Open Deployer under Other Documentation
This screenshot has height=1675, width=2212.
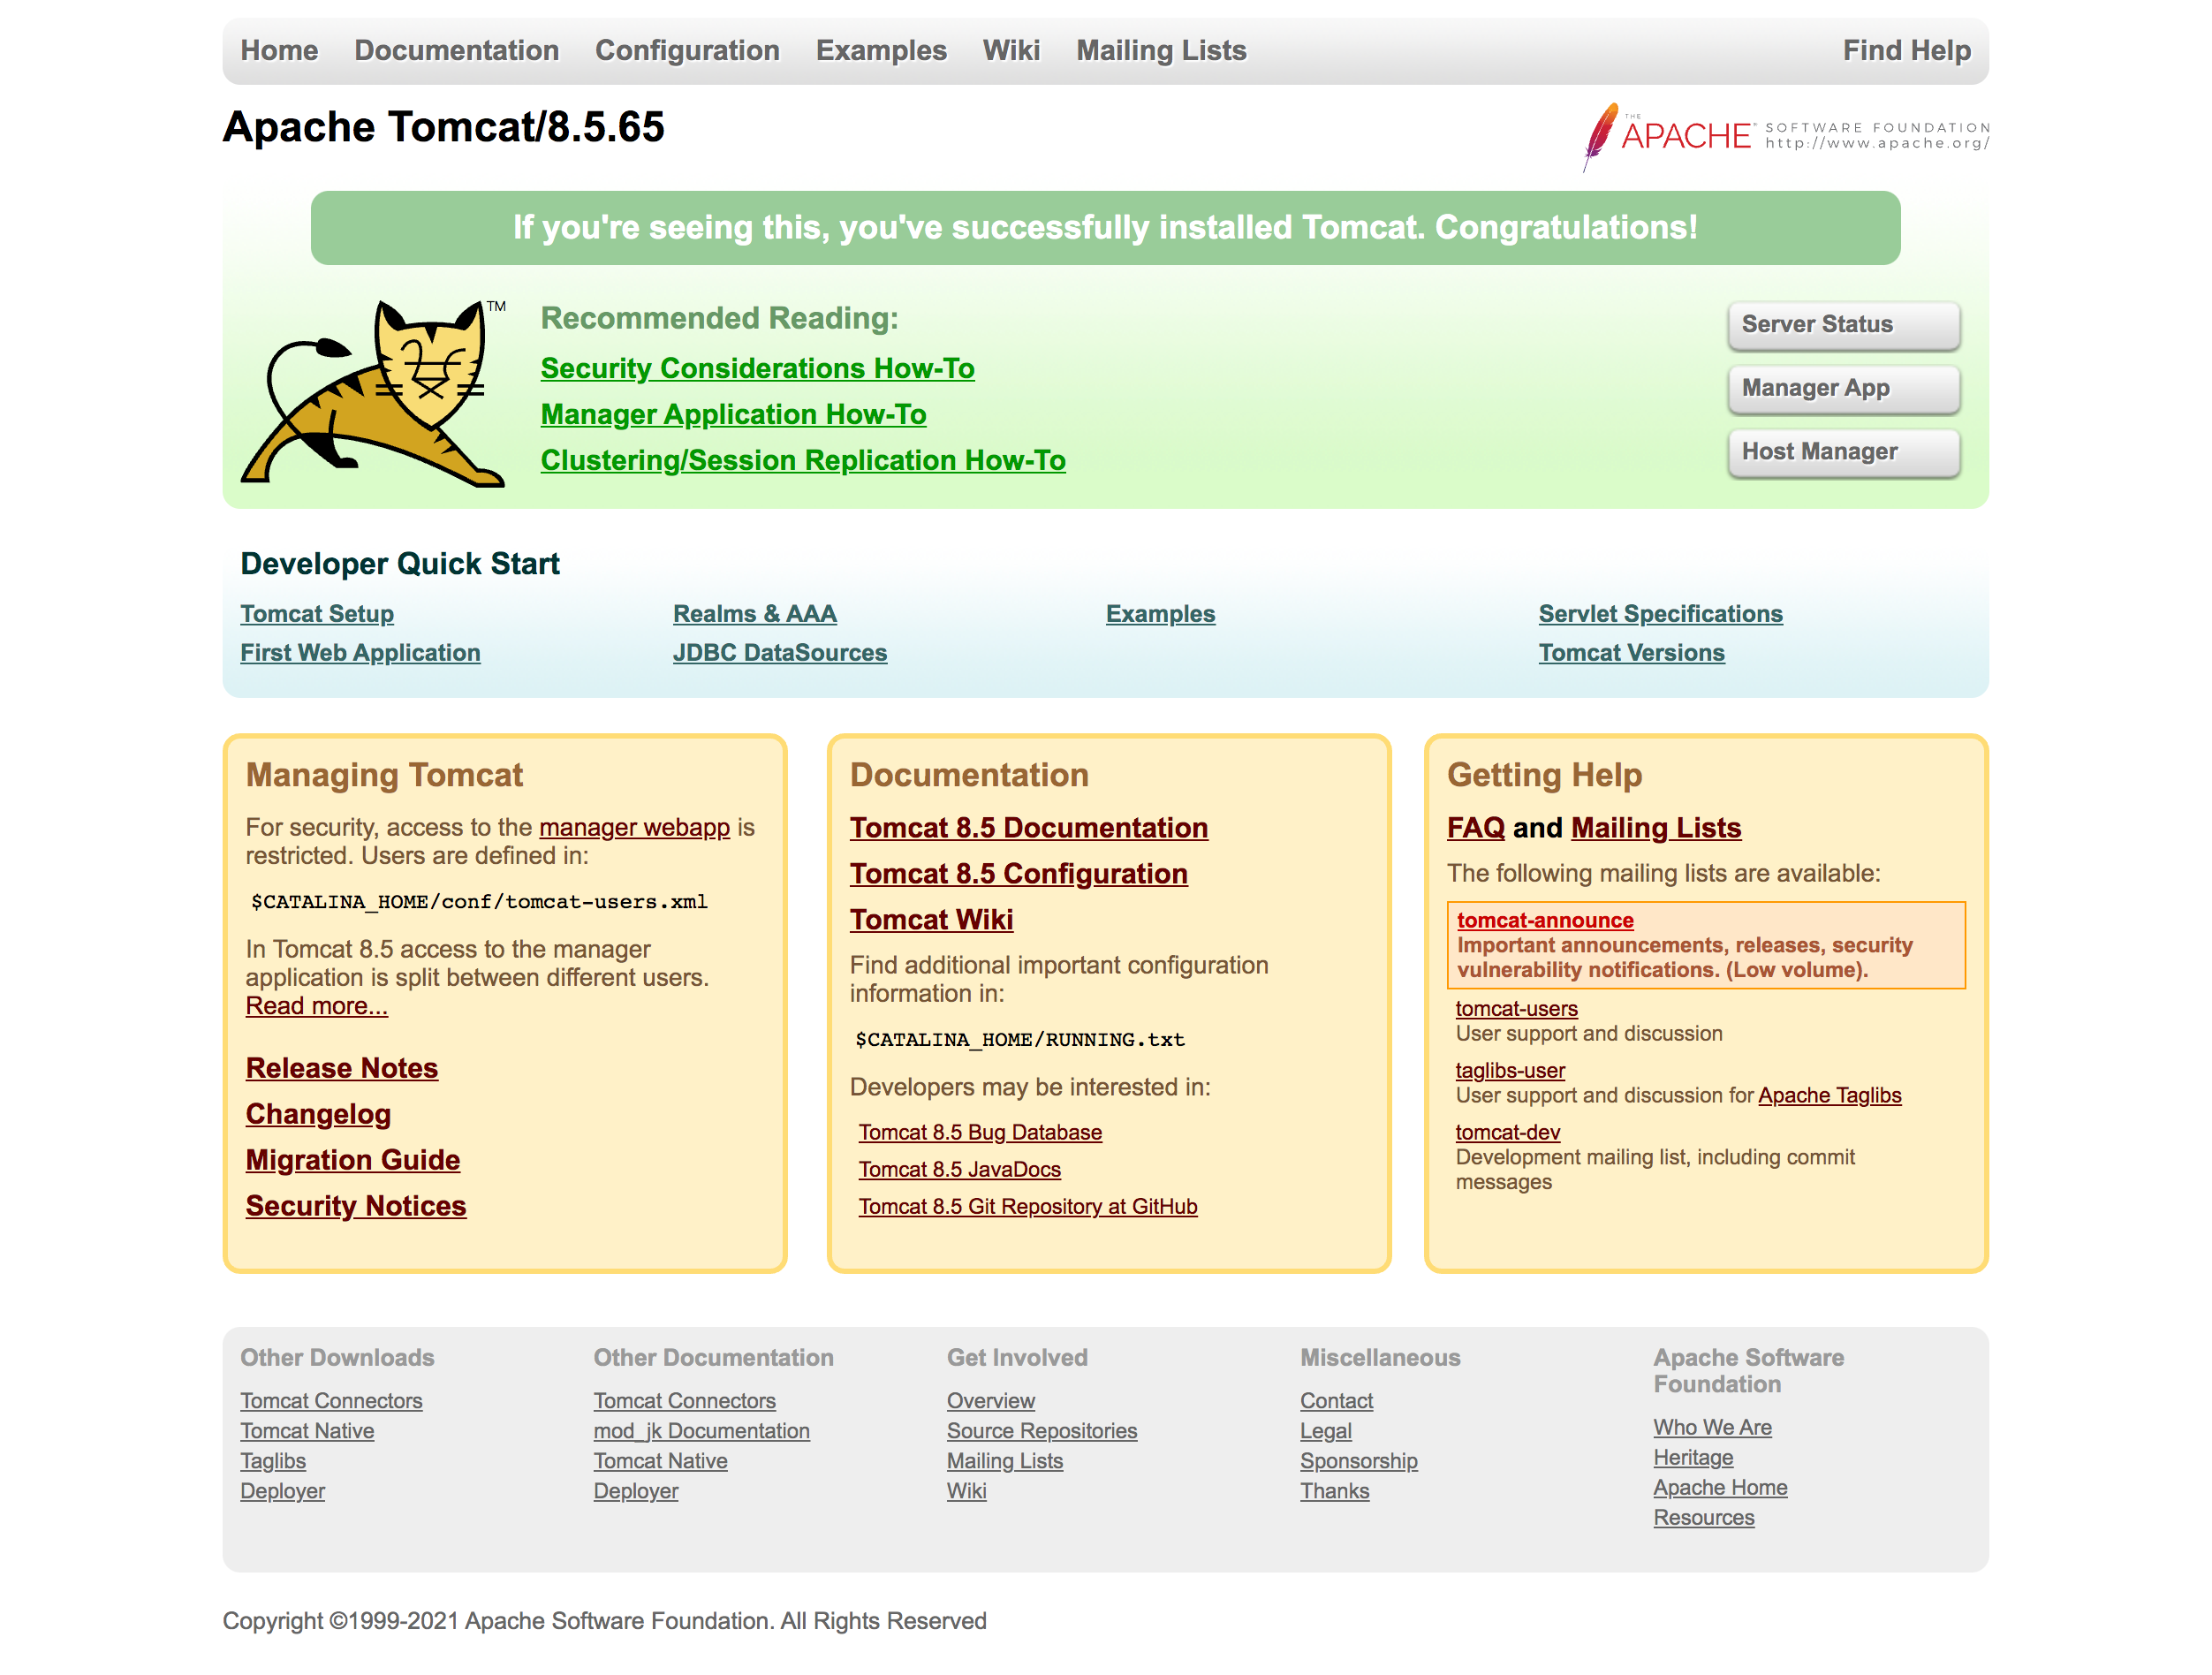pyautogui.click(x=635, y=1490)
